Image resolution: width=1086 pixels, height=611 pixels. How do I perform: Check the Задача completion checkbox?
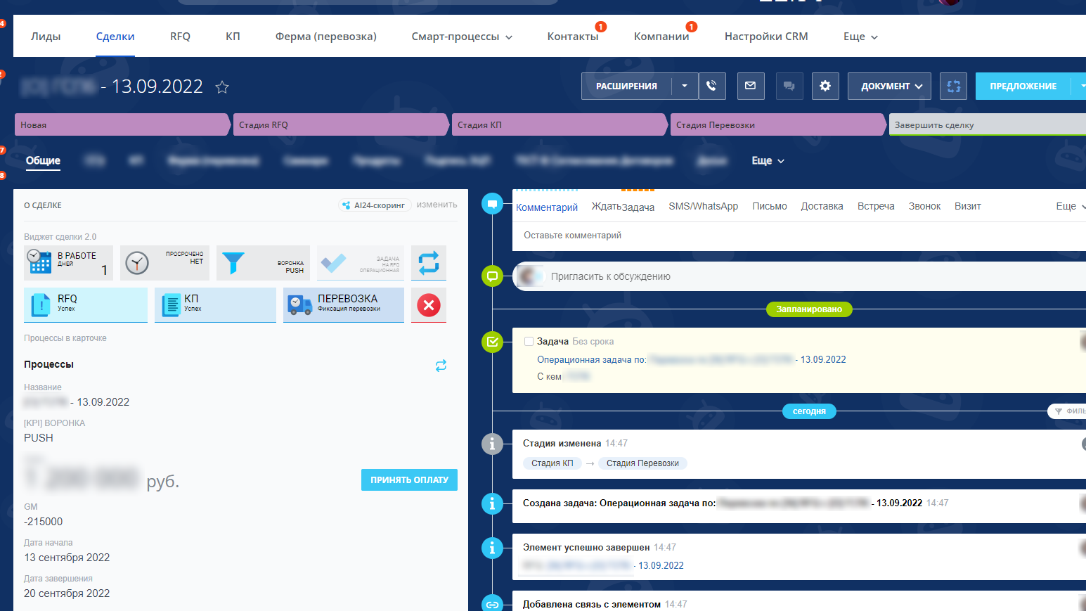[x=529, y=342]
